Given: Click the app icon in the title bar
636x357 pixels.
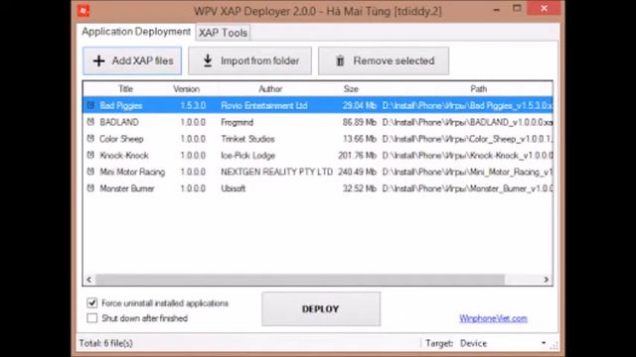Looking at the screenshot, I should [83, 11].
